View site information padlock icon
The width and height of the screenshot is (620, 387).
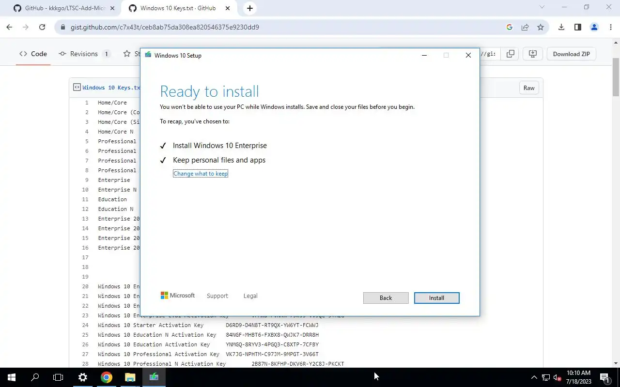63,27
